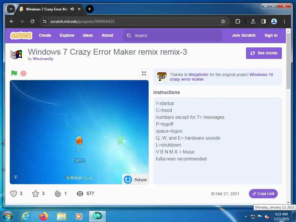Image resolution: width=296 pixels, height=222 pixels.
Task: Bookmark this page with the star icon
Action: tap(223, 21)
